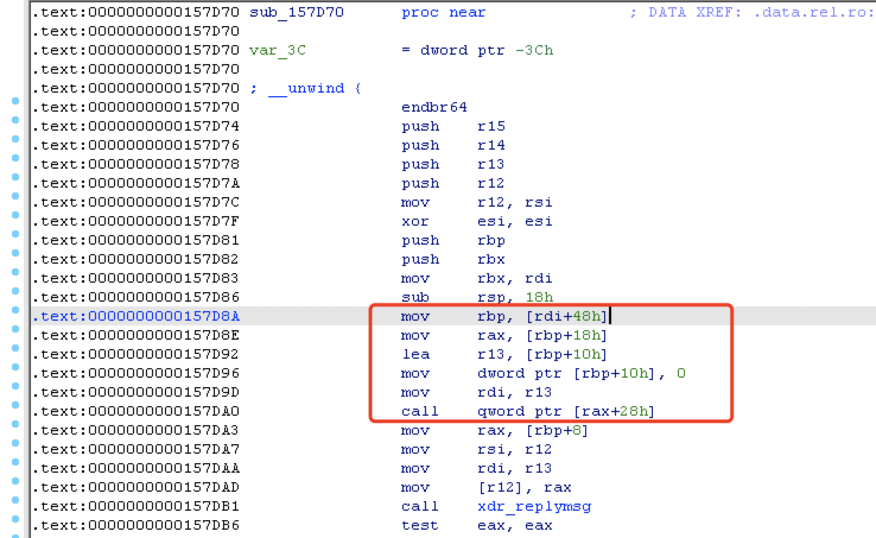Select the endbr64 instruction mnemonic
The width and height of the screenshot is (876, 538).
[433, 107]
